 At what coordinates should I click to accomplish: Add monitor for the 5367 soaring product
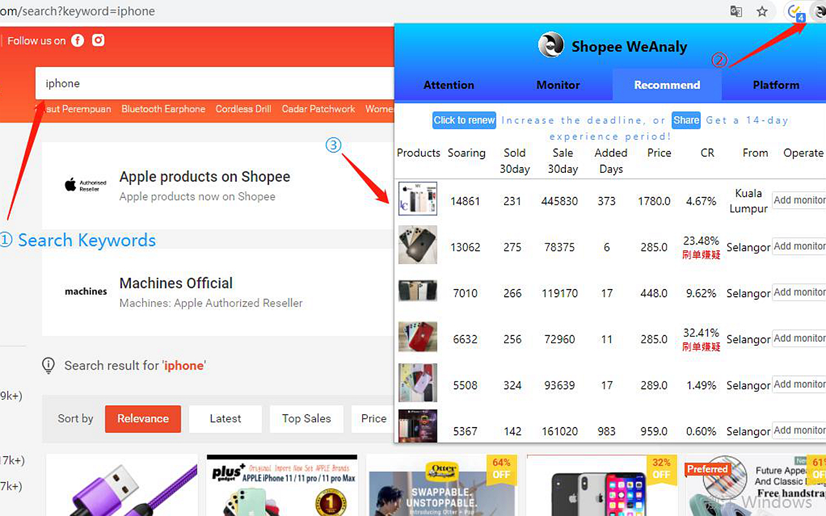tap(799, 431)
